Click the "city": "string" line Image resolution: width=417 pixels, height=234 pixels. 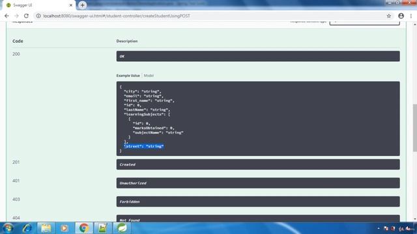(x=142, y=91)
